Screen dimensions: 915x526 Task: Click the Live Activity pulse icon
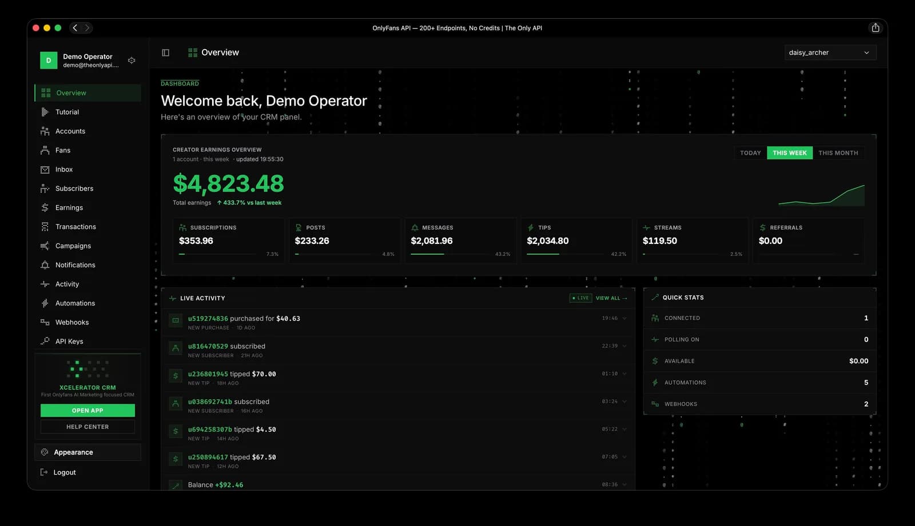coord(172,298)
